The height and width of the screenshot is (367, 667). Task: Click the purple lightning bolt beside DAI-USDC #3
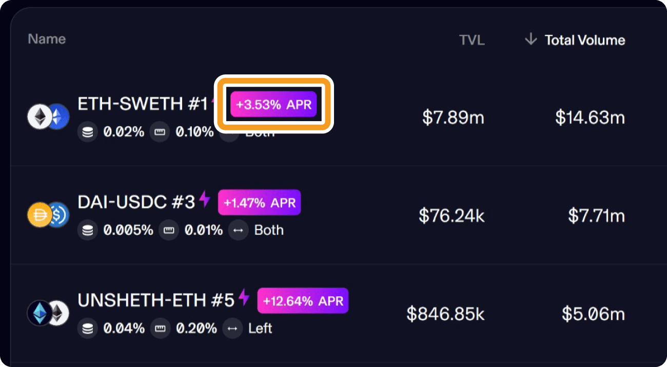(x=205, y=200)
